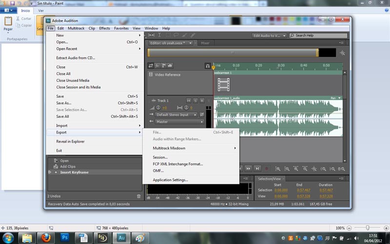The width and height of the screenshot is (390, 244).
Task: Click Insert Keyframe history entry
Action: click(x=95, y=172)
